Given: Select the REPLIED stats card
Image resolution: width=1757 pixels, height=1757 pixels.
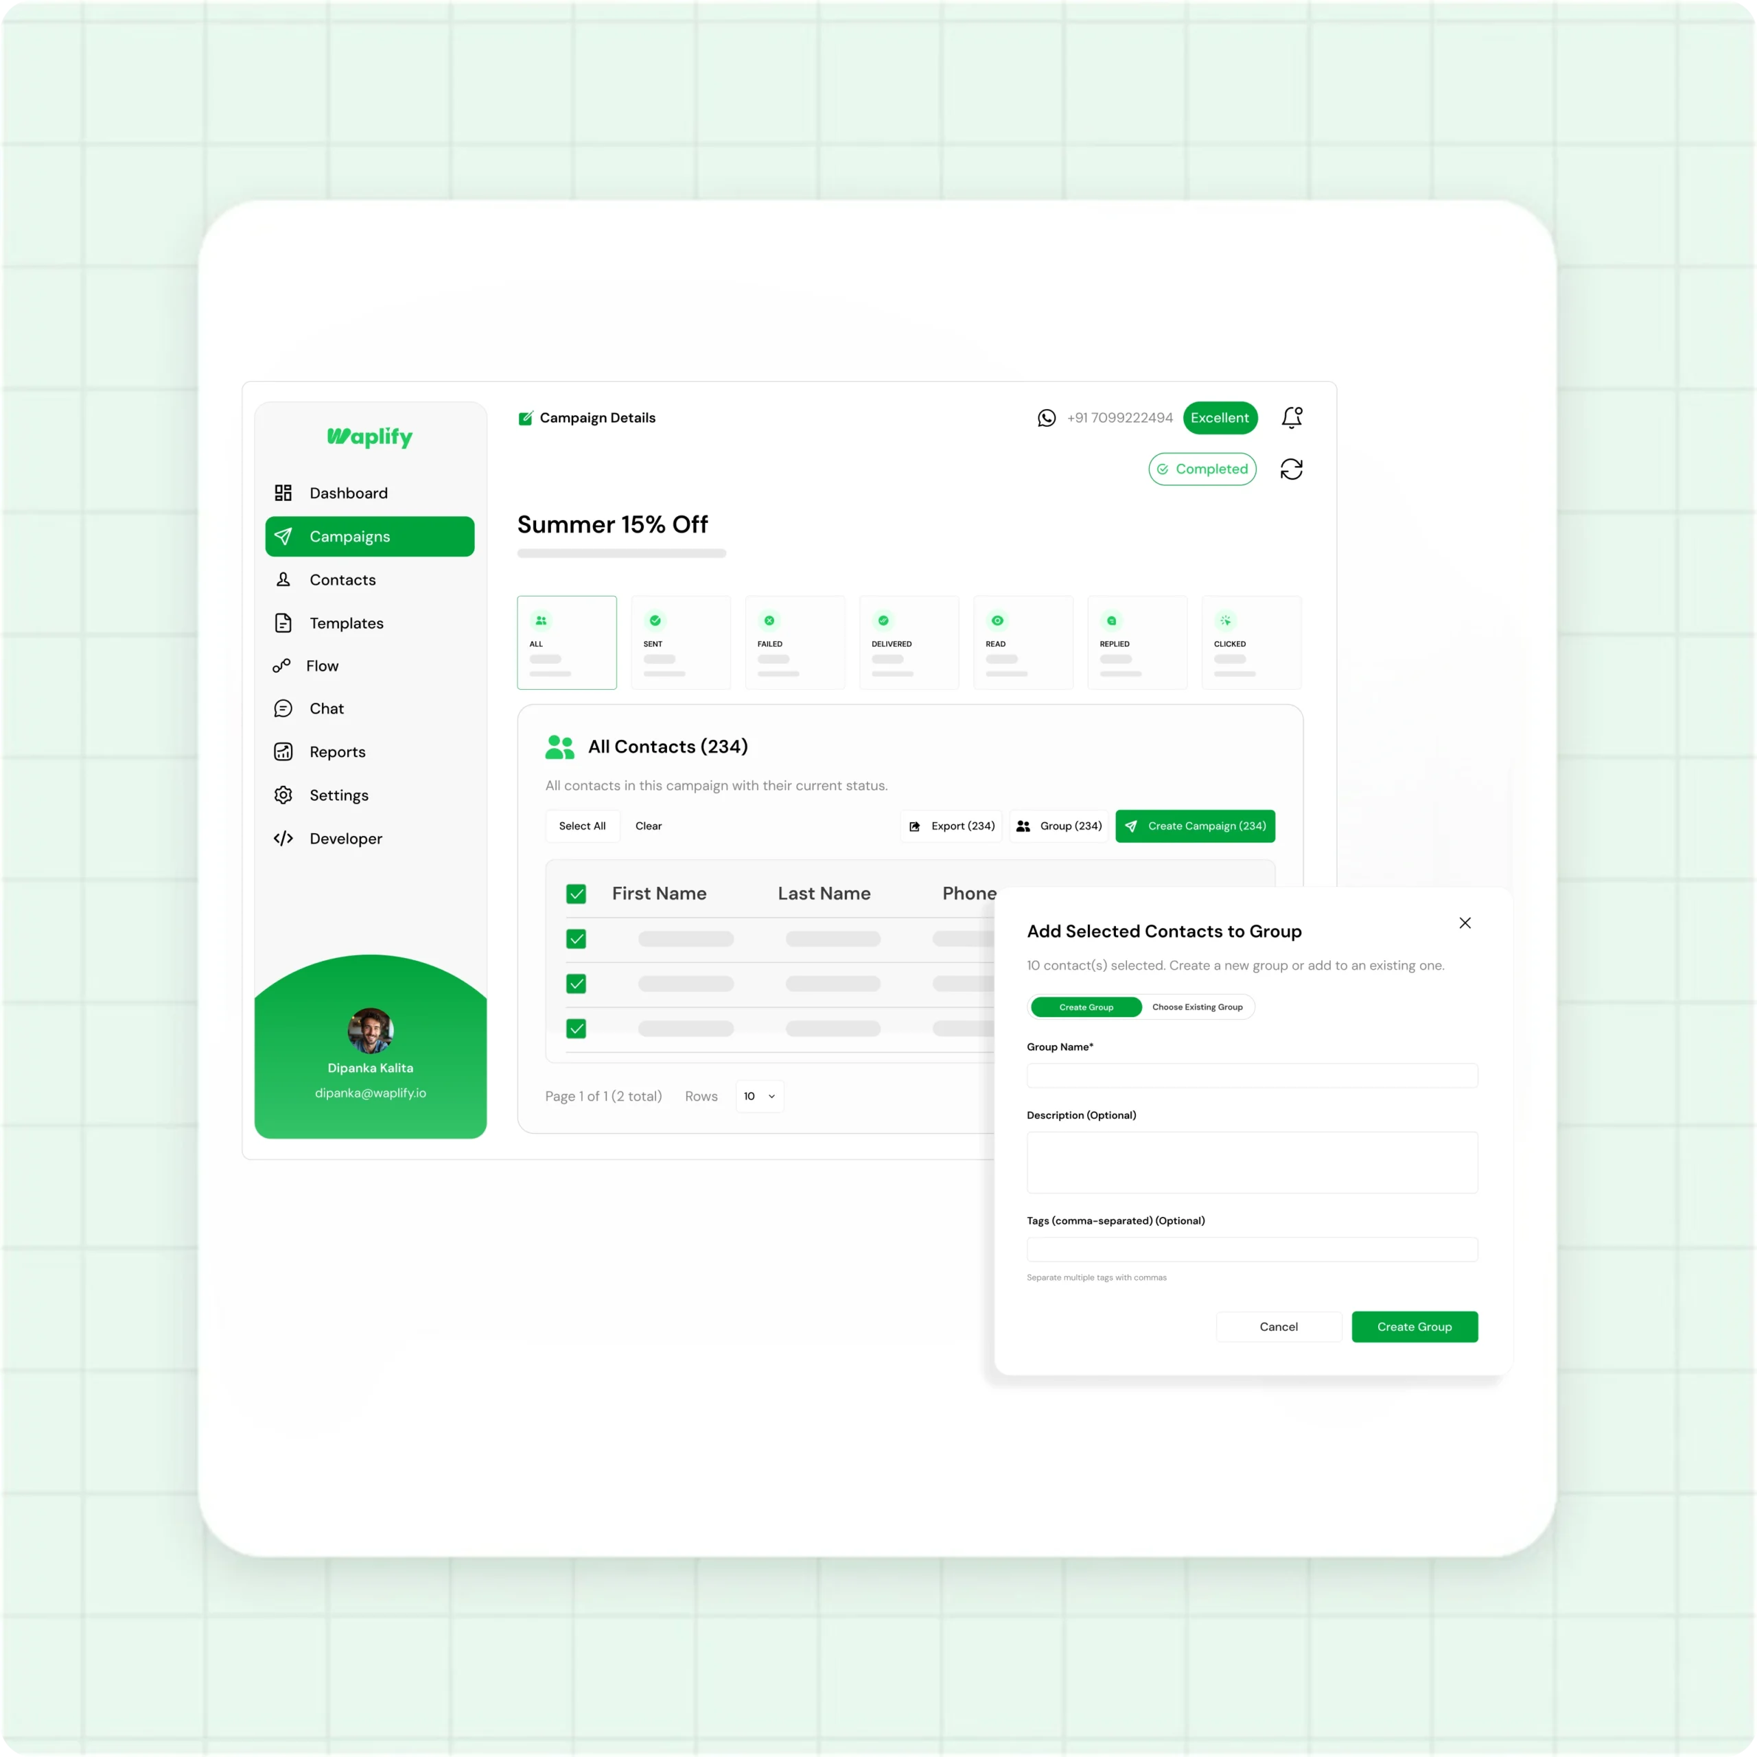Looking at the screenshot, I should (x=1138, y=642).
